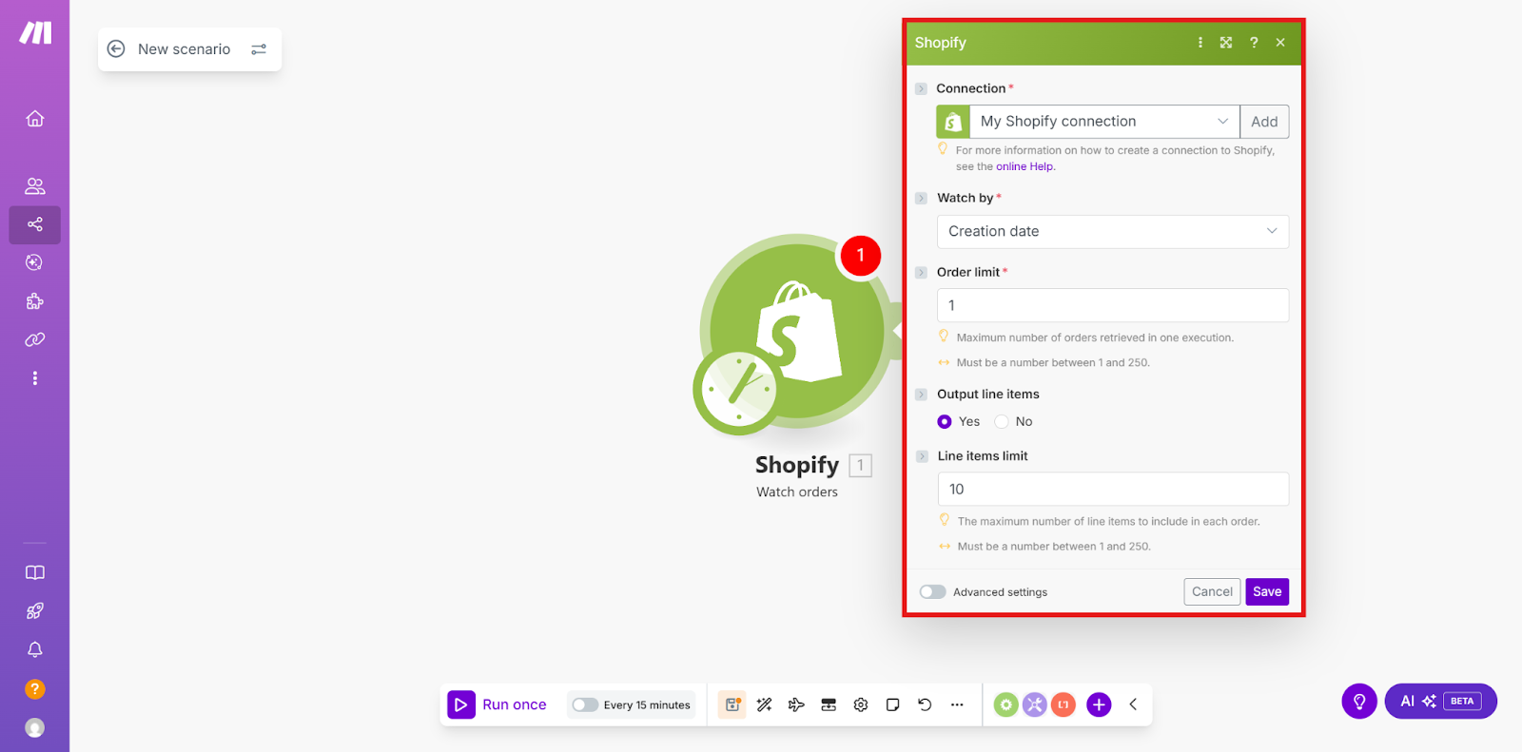
Task: Click the Cancel button
Action: pyautogui.click(x=1213, y=591)
